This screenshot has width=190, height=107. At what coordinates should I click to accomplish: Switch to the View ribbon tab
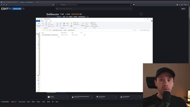(51, 21)
